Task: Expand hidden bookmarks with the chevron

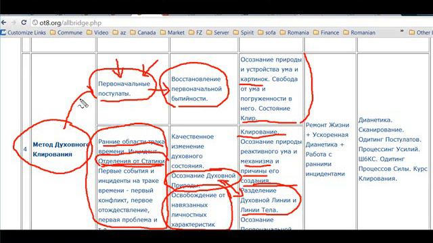Action: 402,32
